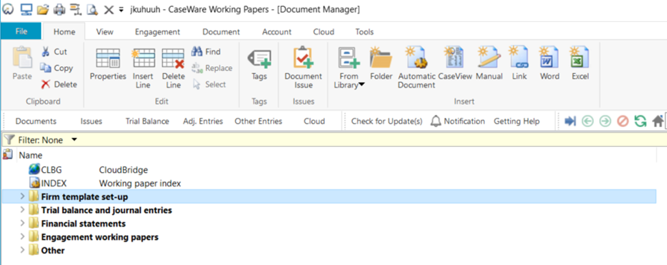Insert a Link document
Screen dimensions: 667x265
pyautogui.click(x=519, y=58)
